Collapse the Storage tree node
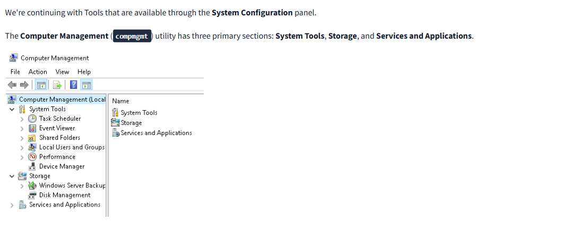This screenshot has width=580, height=225. coord(12,176)
